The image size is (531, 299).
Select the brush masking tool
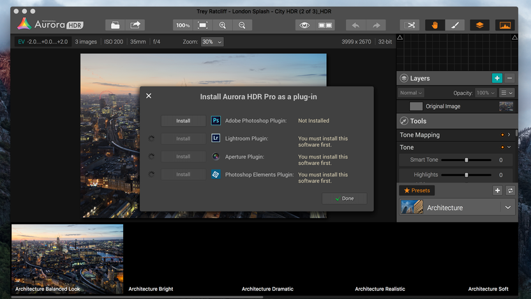pyautogui.click(x=455, y=25)
